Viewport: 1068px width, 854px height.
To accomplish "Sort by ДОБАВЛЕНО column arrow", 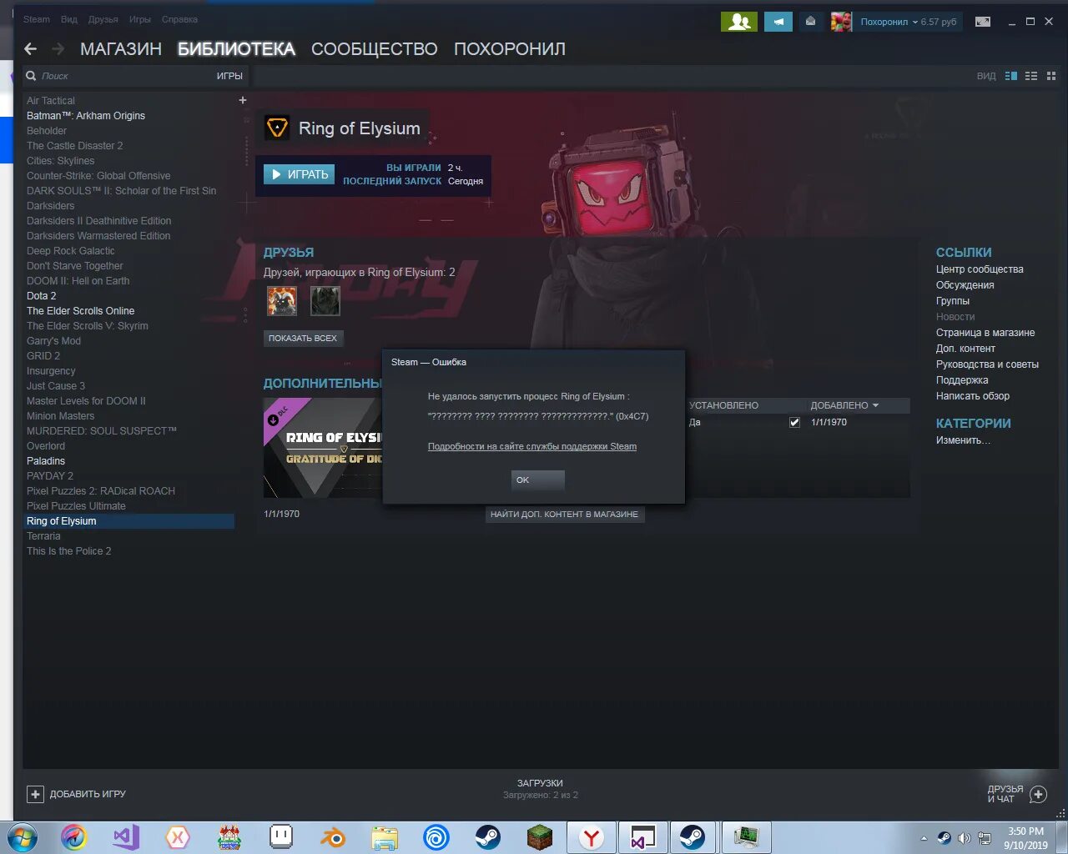I will [x=875, y=405].
